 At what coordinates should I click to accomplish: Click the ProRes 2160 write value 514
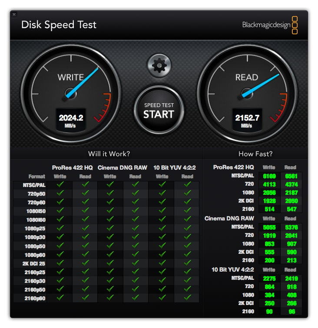pyautogui.click(x=270, y=209)
